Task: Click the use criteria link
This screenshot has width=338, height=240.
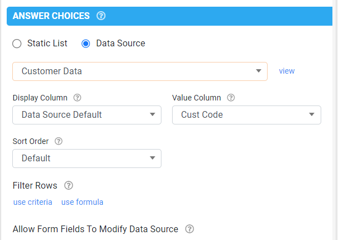Action: pos(33,202)
